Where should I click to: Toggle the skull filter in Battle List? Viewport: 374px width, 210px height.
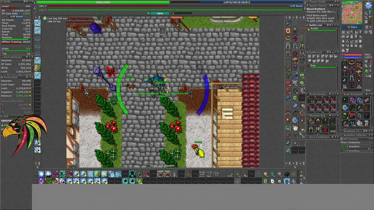pyautogui.click(x=318, y=61)
